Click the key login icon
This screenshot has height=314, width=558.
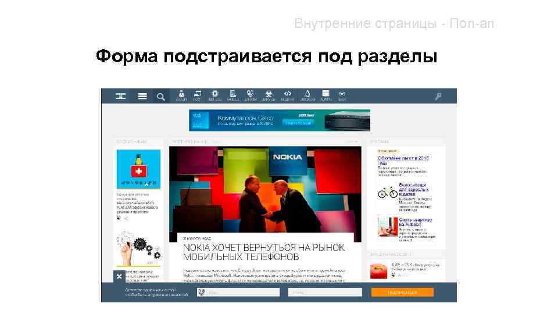(x=438, y=96)
